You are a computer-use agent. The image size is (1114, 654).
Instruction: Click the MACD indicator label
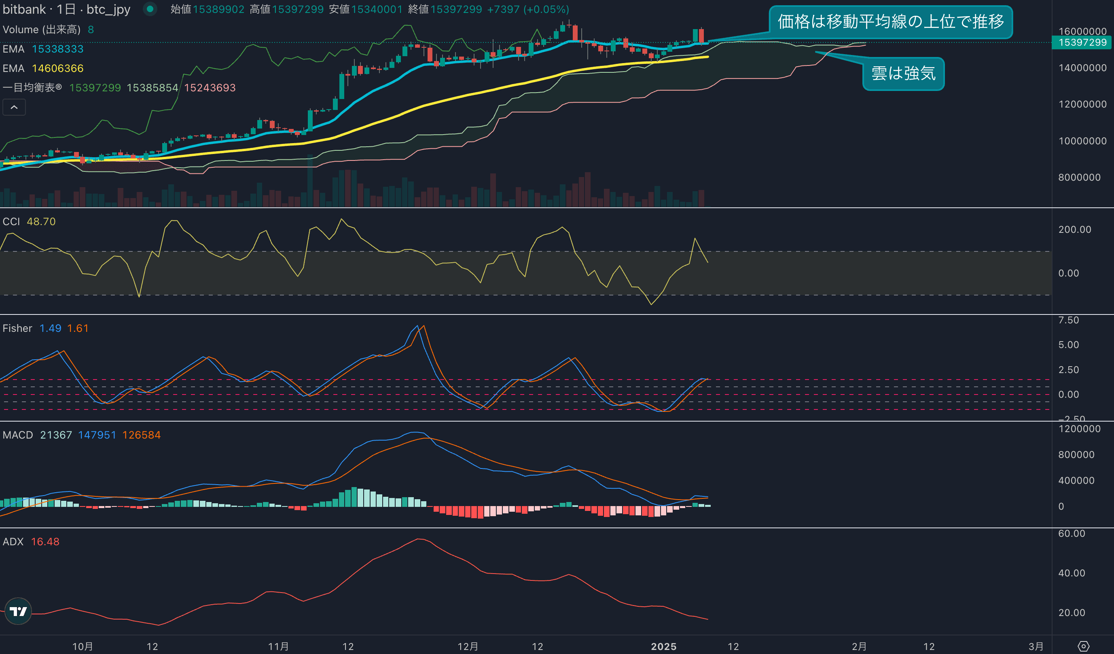tap(18, 435)
